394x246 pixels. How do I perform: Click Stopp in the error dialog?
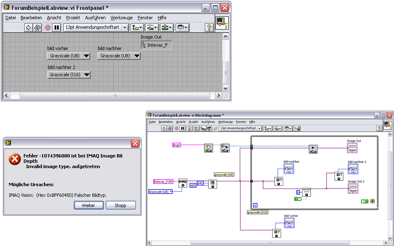(x=120, y=205)
